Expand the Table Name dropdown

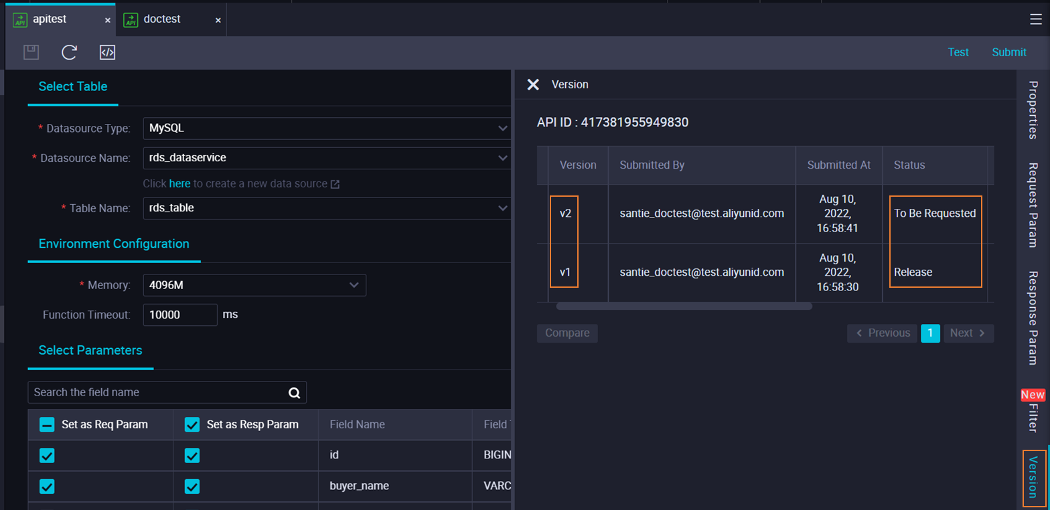pyautogui.click(x=327, y=208)
